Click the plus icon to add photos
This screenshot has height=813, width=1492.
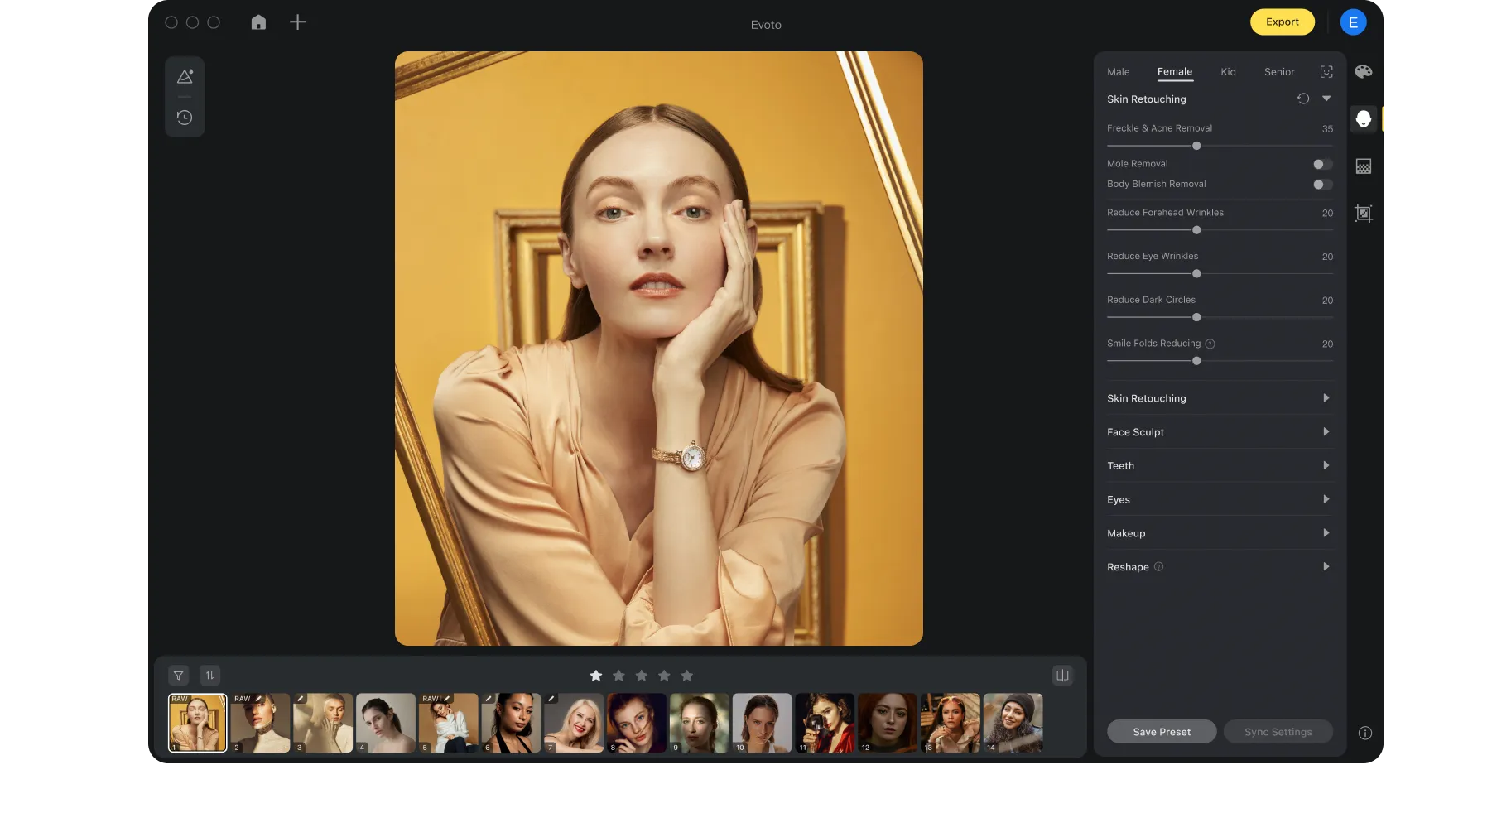298,22
